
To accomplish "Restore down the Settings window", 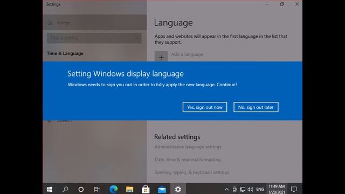I will pos(282,4).
